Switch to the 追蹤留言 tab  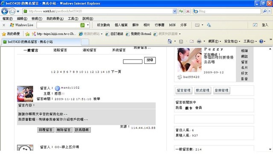coord(60,50)
